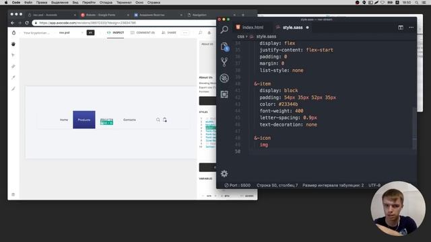Click the line and column status entry
The image size is (431, 242).
pyautogui.click(x=277, y=186)
